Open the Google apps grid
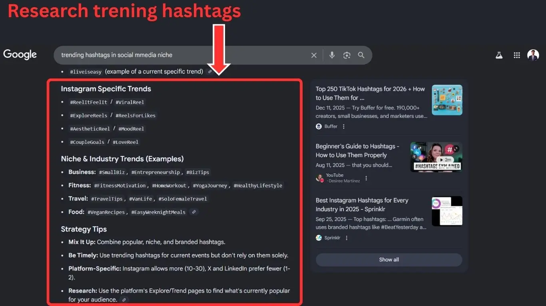Viewport: 546px width, 306px height. [x=517, y=55]
